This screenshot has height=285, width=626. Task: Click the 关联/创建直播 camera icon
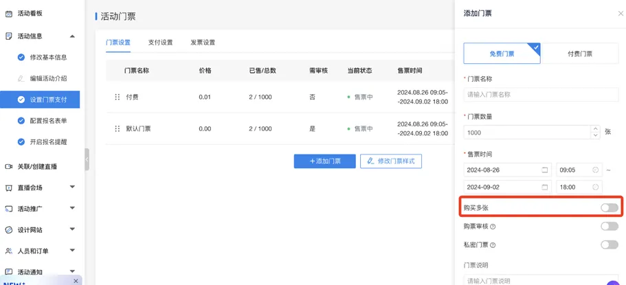tap(8, 166)
